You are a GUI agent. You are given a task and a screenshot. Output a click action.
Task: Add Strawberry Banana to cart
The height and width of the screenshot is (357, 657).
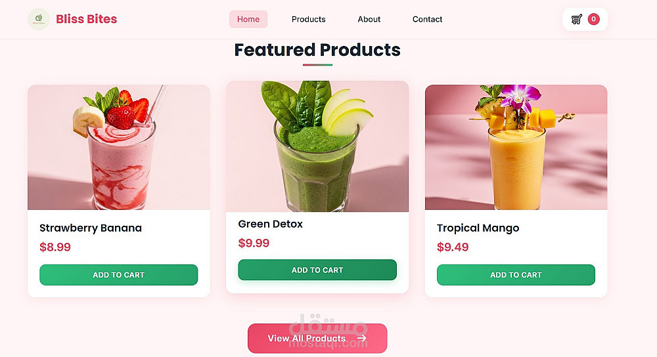118,275
